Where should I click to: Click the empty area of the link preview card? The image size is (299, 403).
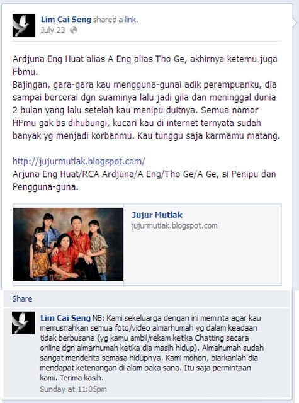click(x=203, y=257)
